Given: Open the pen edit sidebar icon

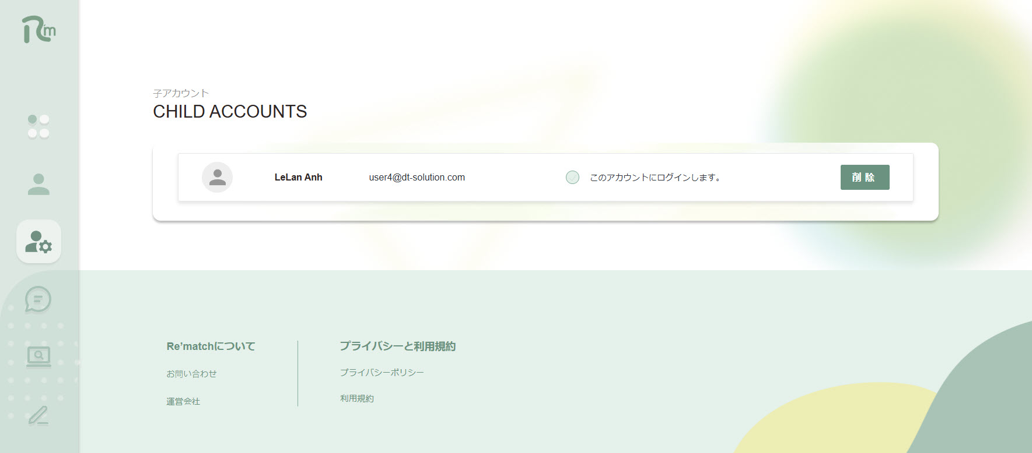Looking at the screenshot, I should (x=39, y=416).
